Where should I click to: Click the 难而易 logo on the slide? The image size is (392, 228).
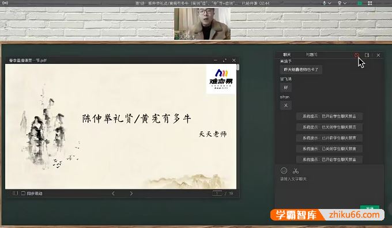(x=221, y=79)
